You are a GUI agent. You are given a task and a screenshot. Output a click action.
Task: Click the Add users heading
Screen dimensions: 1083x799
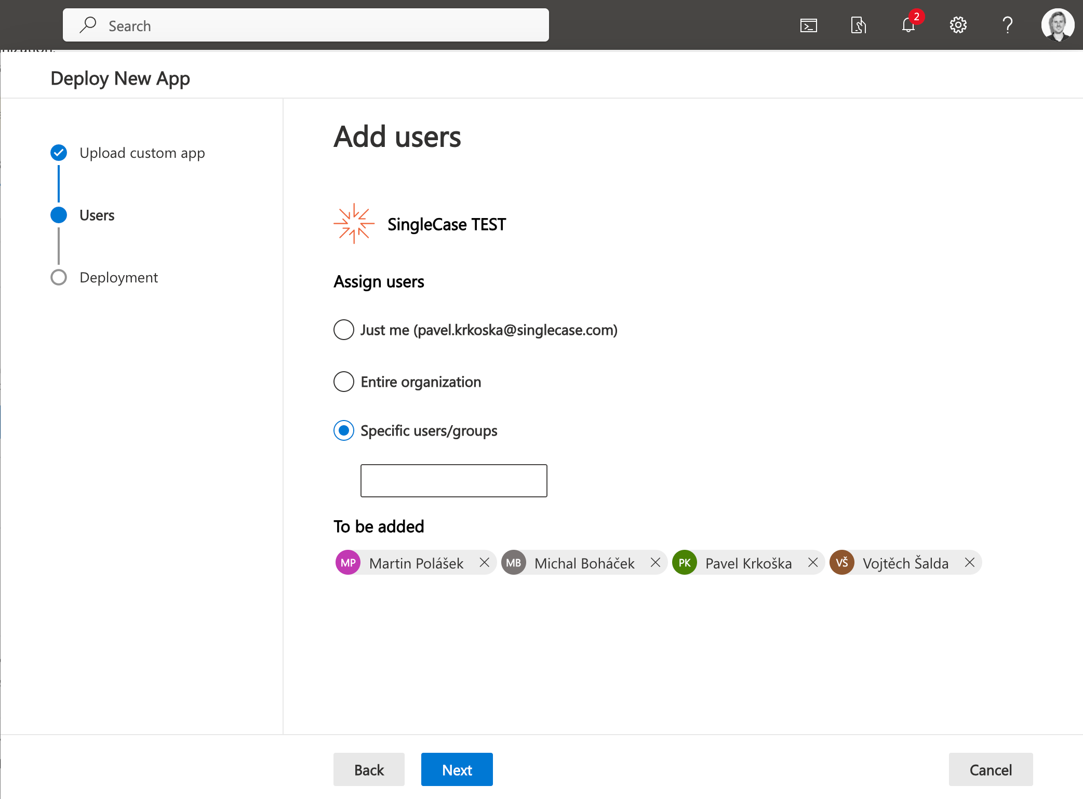[397, 137]
